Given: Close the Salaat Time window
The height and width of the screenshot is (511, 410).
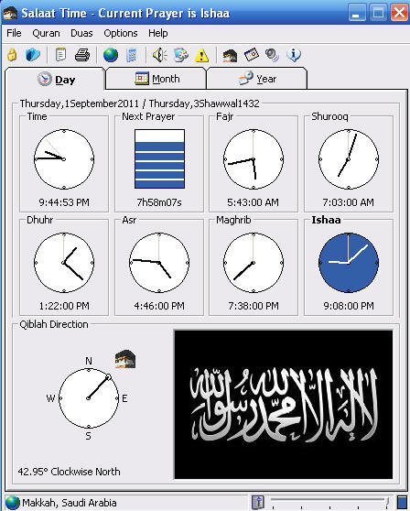Looking at the screenshot, I should click(x=399, y=13).
